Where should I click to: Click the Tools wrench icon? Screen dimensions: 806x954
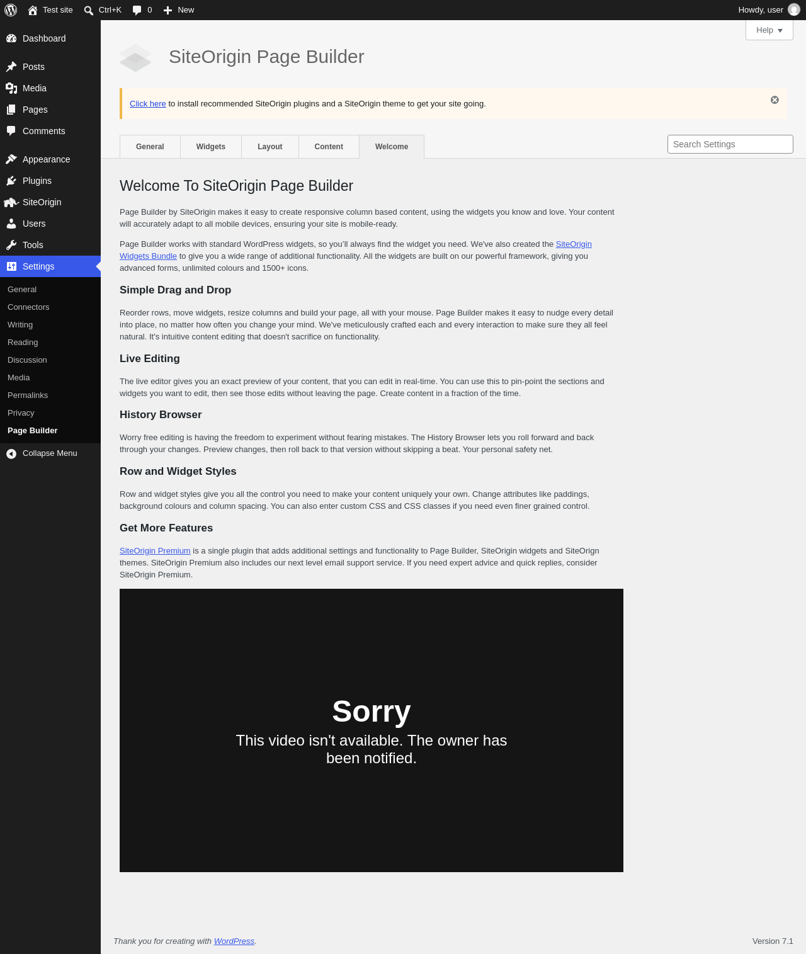[x=11, y=245]
